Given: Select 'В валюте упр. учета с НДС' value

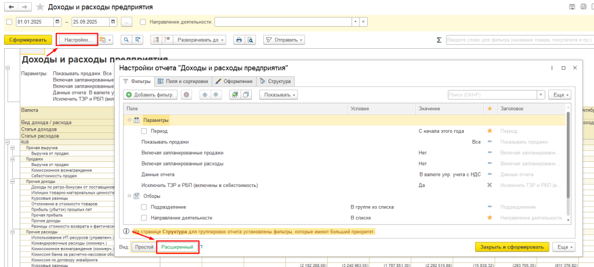Looking at the screenshot, I should coord(449,175).
